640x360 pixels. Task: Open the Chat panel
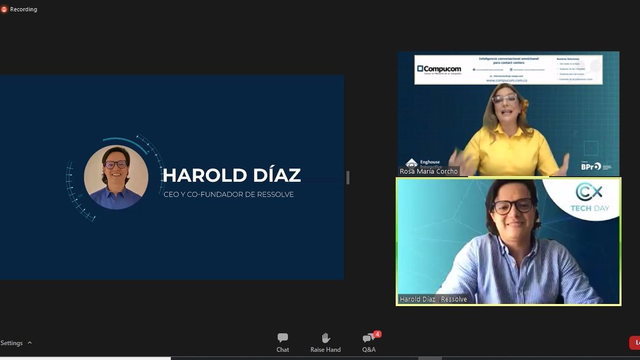click(283, 342)
